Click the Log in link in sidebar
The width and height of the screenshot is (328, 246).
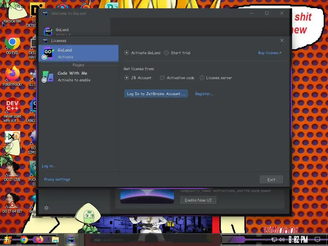48,166
